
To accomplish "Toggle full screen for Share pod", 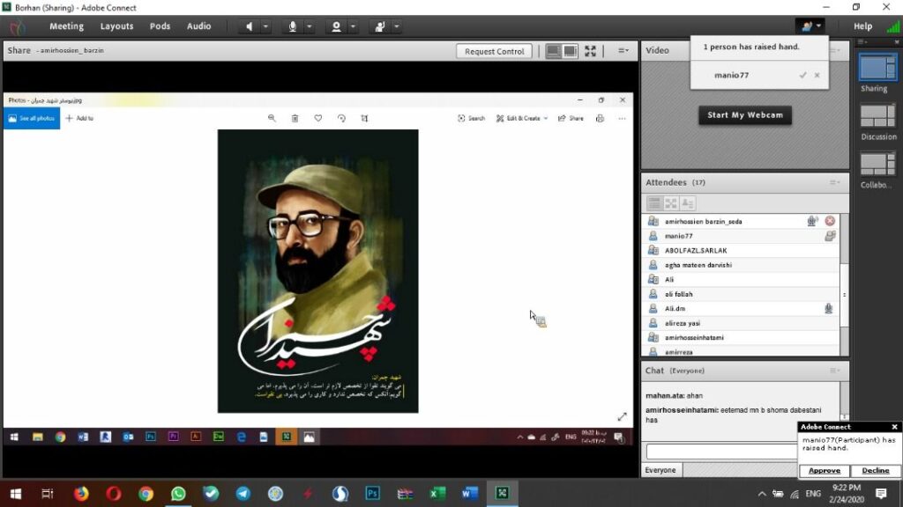I will point(591,51).
